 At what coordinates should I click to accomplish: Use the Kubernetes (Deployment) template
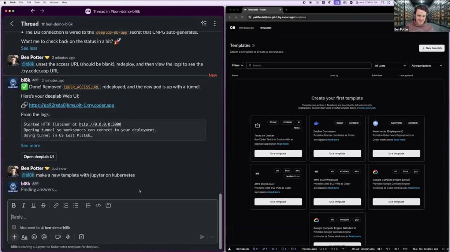tap(396, 154)
